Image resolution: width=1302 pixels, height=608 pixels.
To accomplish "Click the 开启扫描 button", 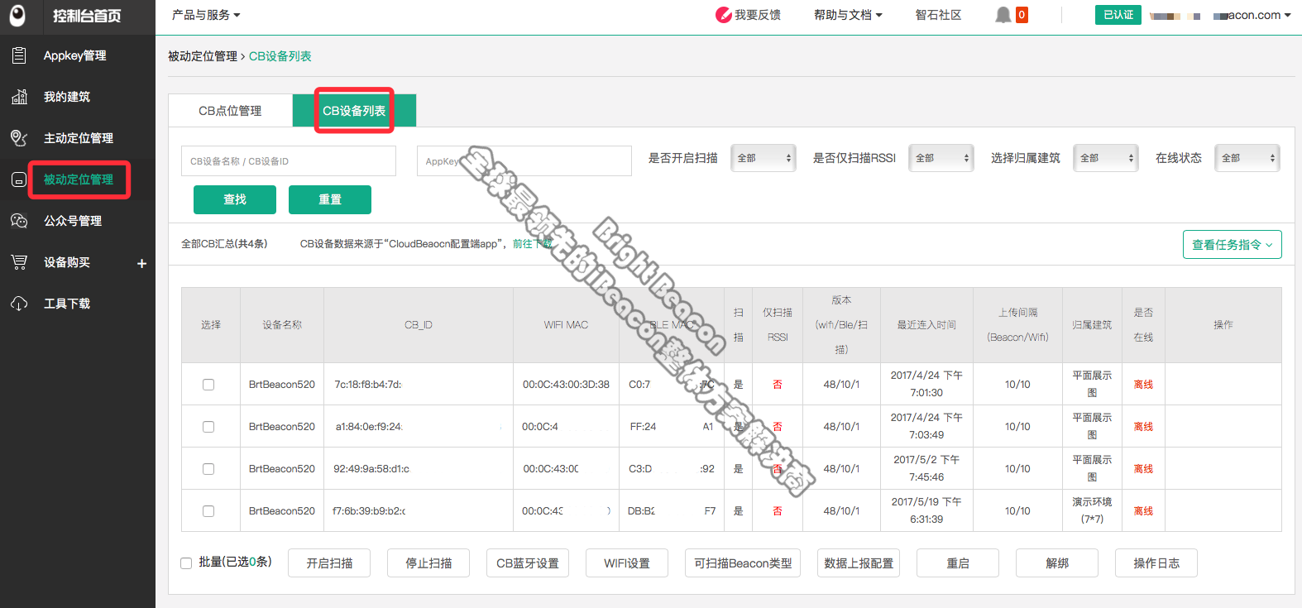I will (329, 563).
